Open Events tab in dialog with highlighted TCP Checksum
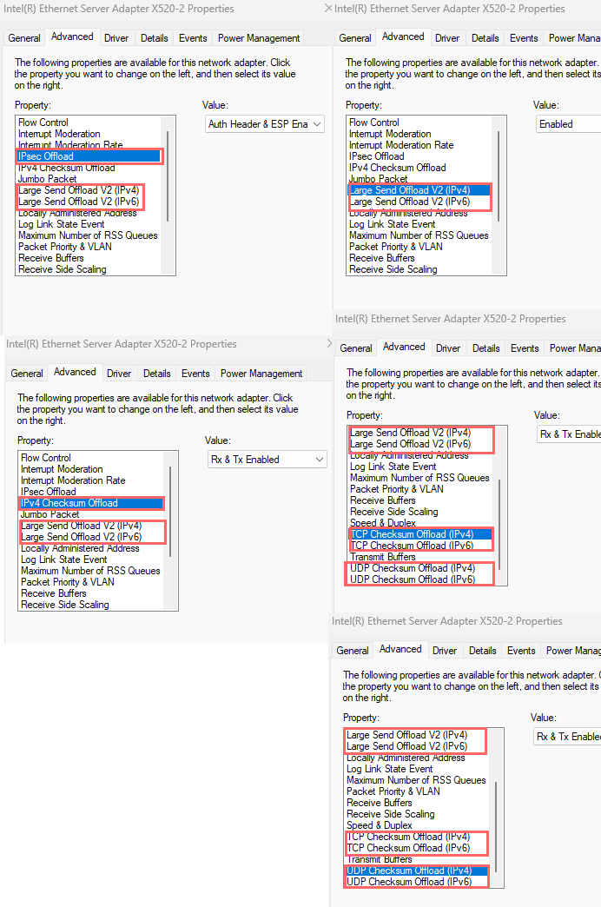601x907 pixels. tap(525, 348)
